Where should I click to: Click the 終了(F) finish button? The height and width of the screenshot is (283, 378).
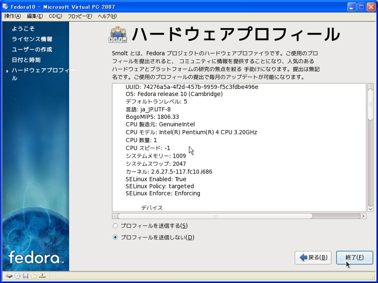[355, 258]
